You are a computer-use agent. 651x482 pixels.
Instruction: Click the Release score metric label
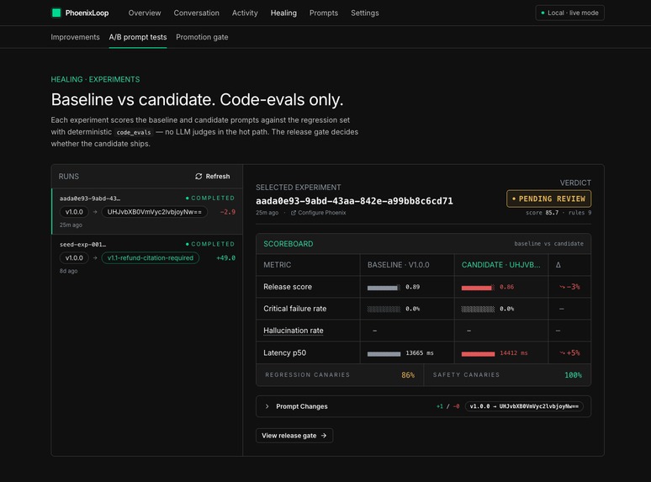pos(288,287)
